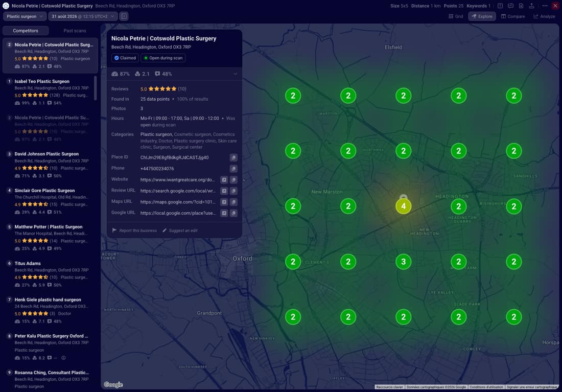Click the yellow rank 4 map marker
This screenshot has height=392, width=562.
click(404, 206)
